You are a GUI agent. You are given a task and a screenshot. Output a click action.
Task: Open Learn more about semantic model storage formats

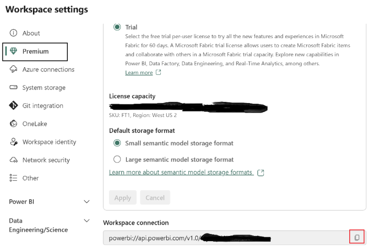(181, 173)
